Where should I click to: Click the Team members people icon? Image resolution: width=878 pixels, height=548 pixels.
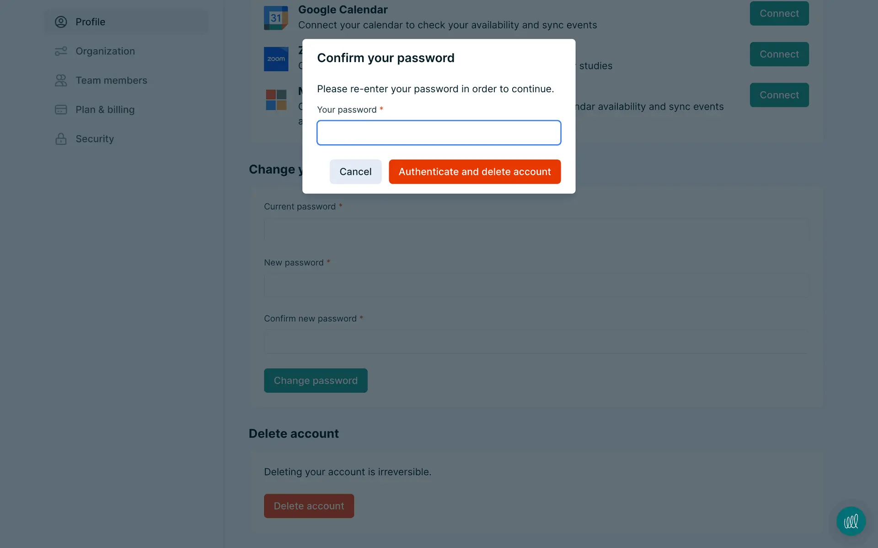(x=61, y=80)
